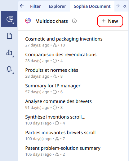Open the patent search sidebar icon
This screenshot has height=161, width=129.
coord(9,19)
